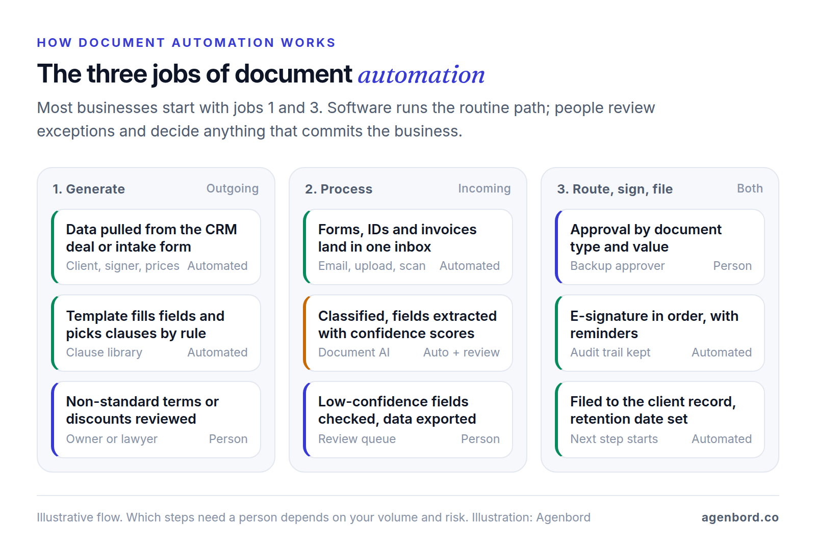Image resolution: width=816 pixels, height=551 pixels.
Task: Click the 'Audit trail kept' subtext
Action: [610, 352]
